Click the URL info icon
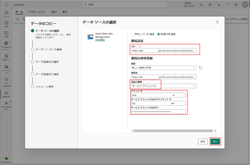 (x=140, y=47)
